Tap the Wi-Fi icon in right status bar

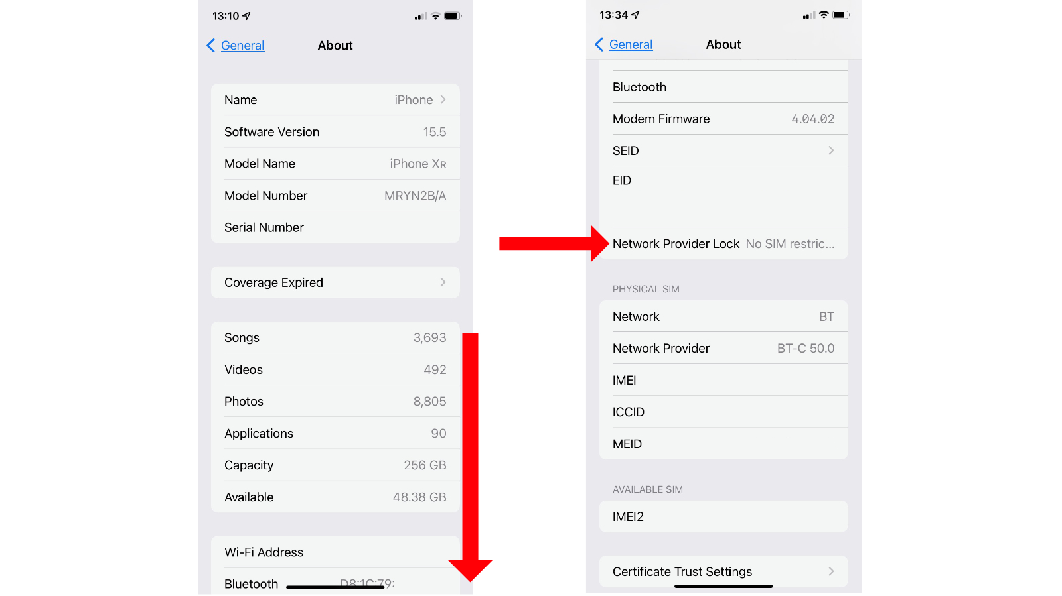click(824, 15)
